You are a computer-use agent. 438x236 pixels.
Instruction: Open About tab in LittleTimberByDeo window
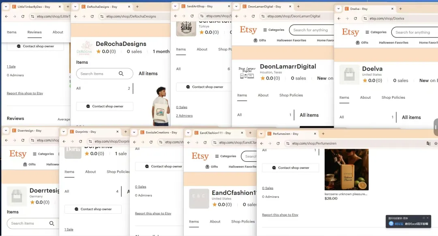pyautogui.click(x=58, y=32)
